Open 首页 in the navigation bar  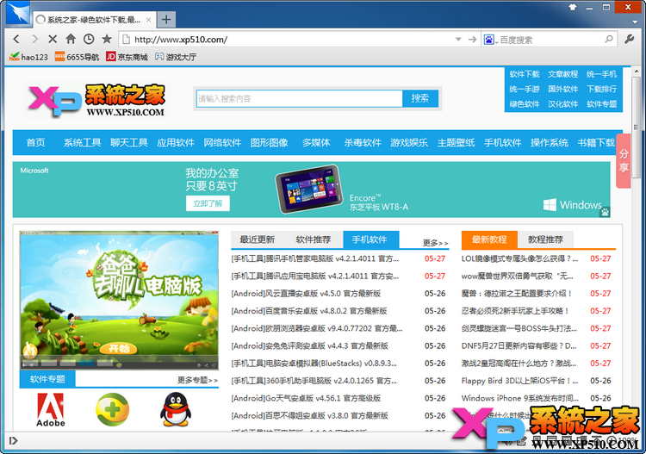click(x=36, y=142)
